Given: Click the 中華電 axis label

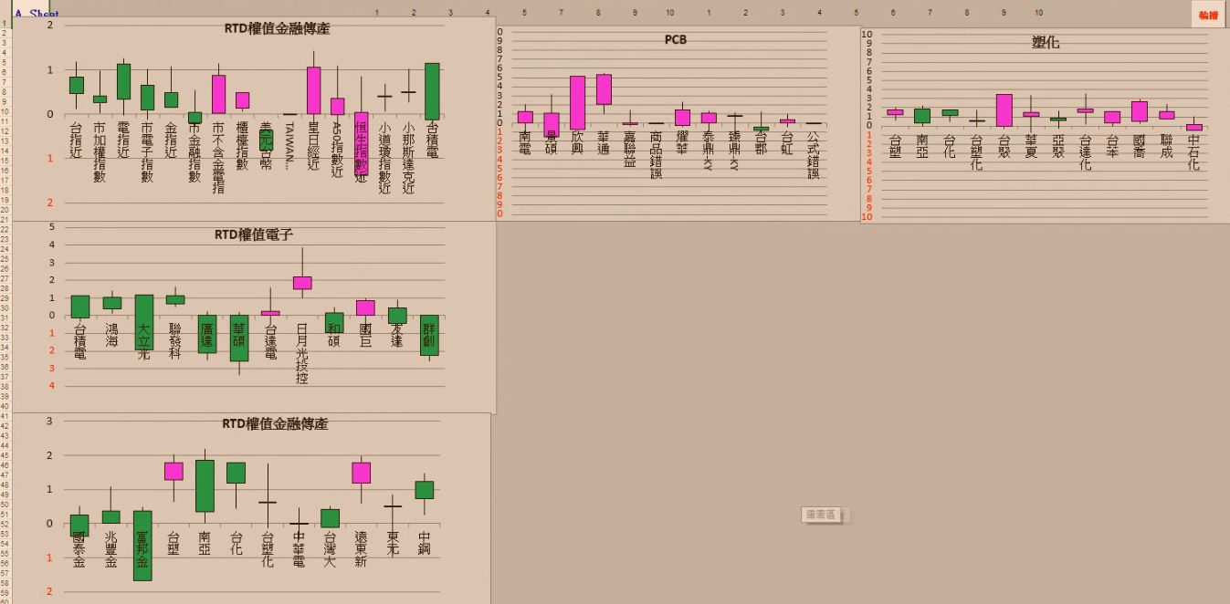Looking at the screenshot, I should [299, 549].
